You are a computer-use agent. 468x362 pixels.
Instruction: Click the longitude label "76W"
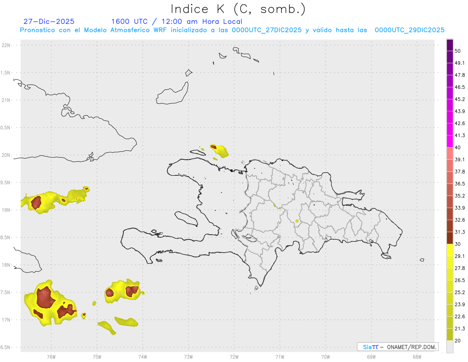pos(51,357)
